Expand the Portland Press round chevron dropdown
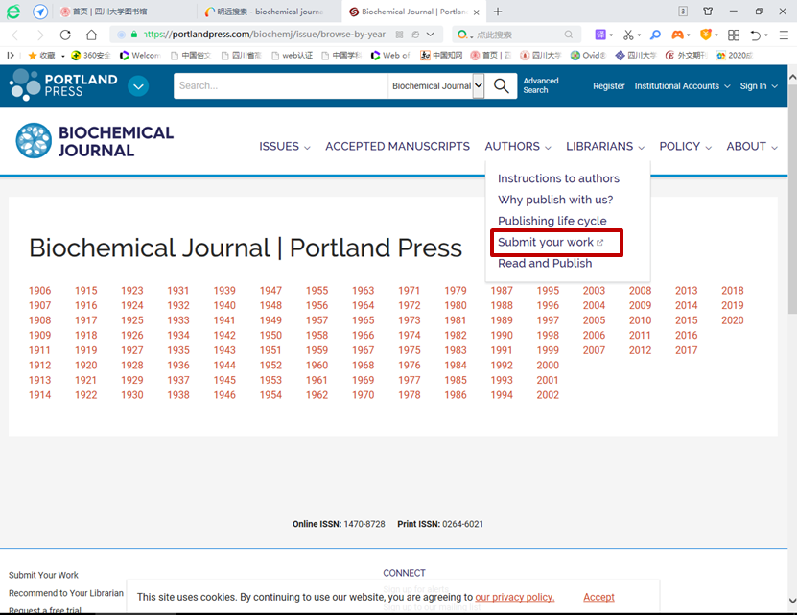Viewport: 798px width, 615px height. [138, 86]
